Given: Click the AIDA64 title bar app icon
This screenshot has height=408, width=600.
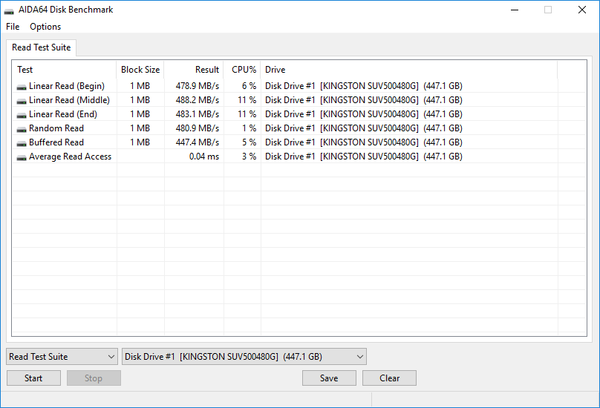Looking at the screenshot, I should pyautogui.click(x=9, y=10).
